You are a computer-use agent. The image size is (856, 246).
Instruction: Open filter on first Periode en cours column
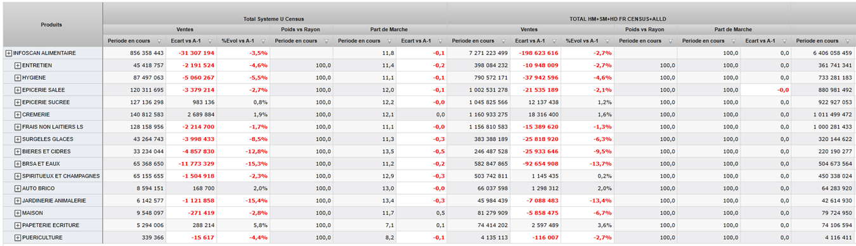159,41
